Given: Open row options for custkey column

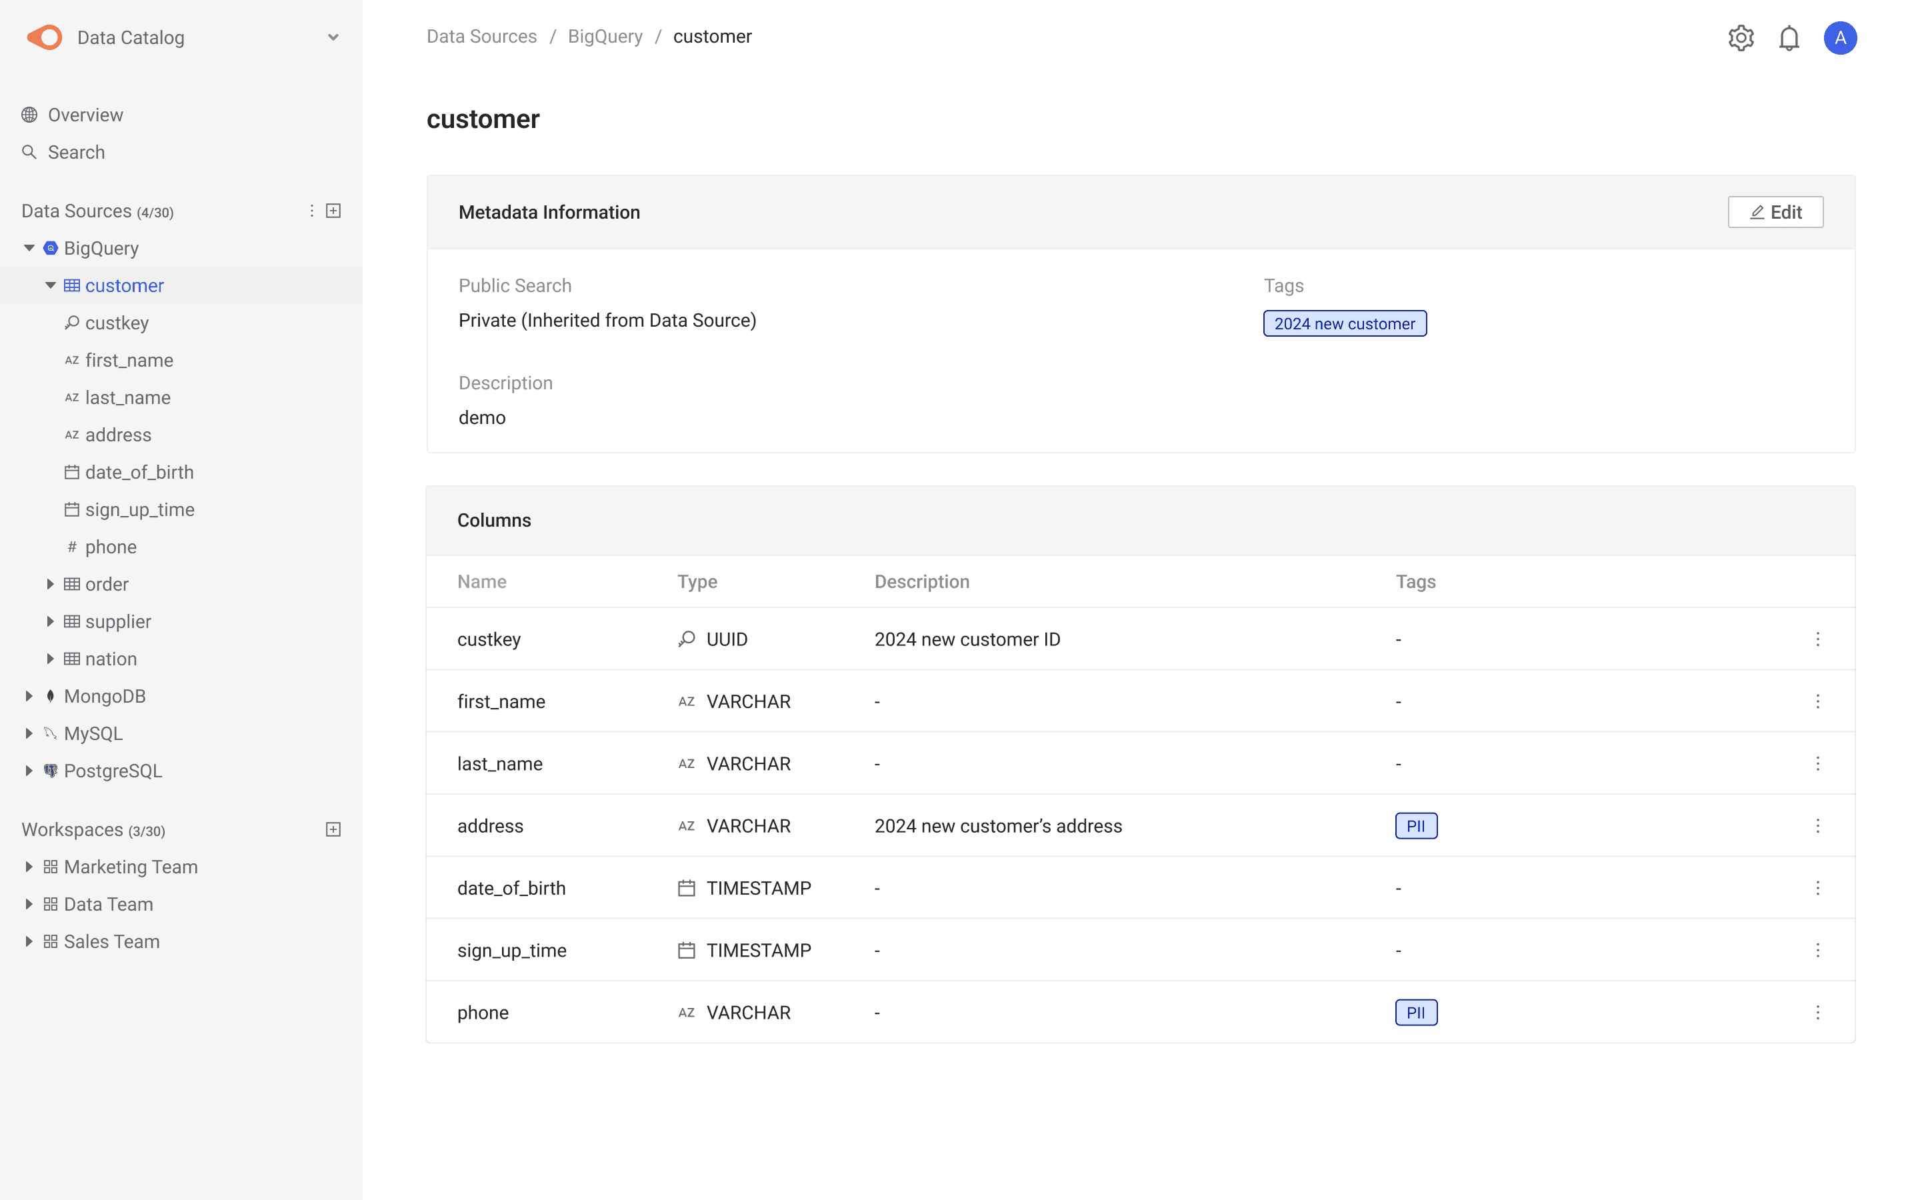Looking at the screenshot, I should (1817, 639).
